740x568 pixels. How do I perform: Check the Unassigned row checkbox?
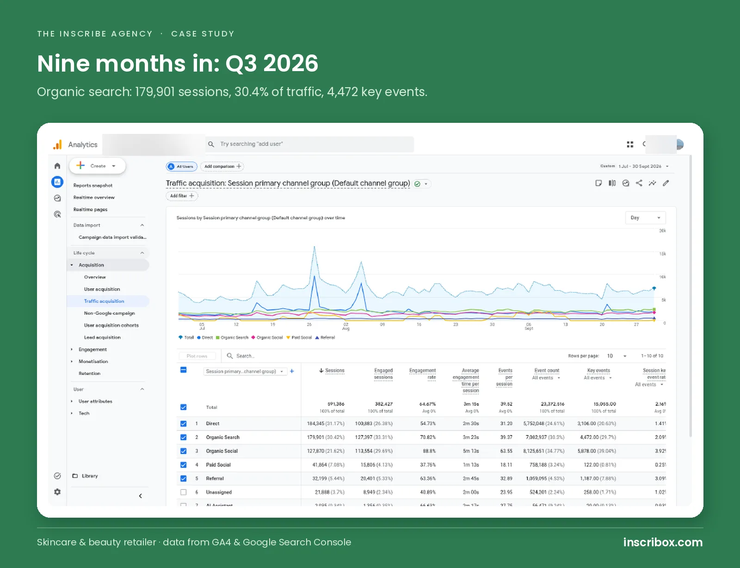183,492
